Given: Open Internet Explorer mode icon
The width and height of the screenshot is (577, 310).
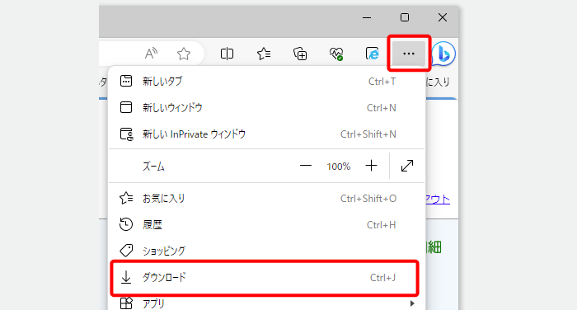Looking at the screenshot, I should click(x=373, y=54).
